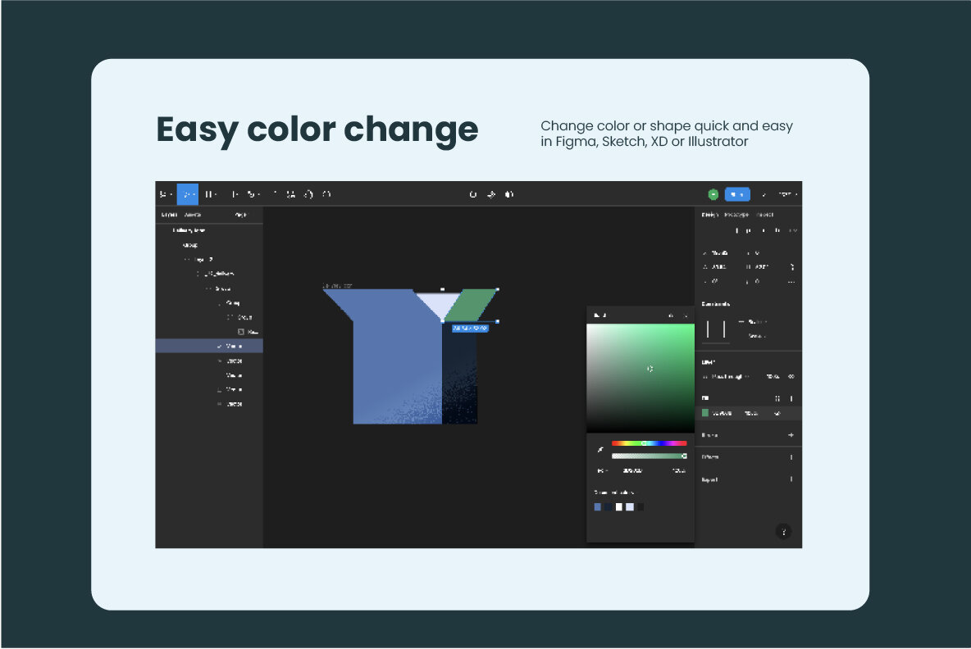
Task: Select the Move tool in toolbar
Action: [x=188, y=194]
